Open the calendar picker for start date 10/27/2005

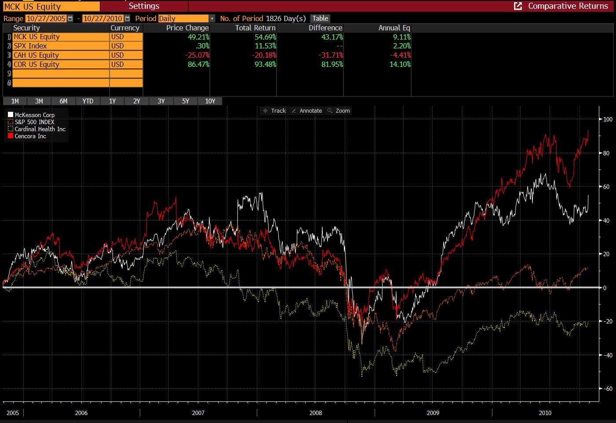[70, 18]
